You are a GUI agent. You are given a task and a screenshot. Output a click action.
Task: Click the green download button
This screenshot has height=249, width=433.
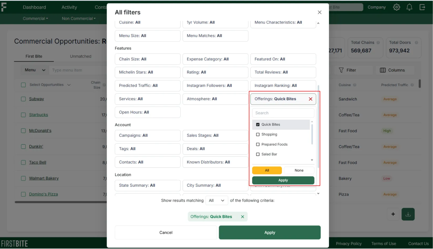pos(408,214)
